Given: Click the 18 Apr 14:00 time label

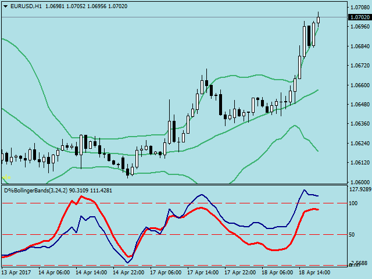Looking at the screenshot, I should [x=315, y=272].
